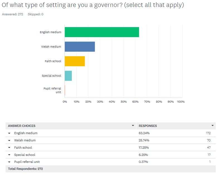
Task: Open the Answer Choices column dropdown
Action: coord(133,126)
